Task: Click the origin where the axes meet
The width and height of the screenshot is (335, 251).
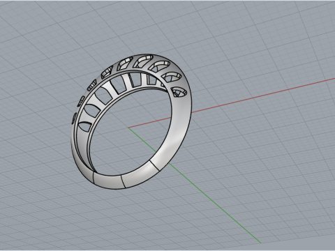Action: click(128, 128)
